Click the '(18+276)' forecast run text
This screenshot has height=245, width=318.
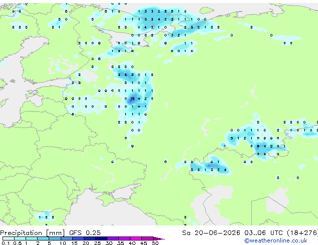302,233
